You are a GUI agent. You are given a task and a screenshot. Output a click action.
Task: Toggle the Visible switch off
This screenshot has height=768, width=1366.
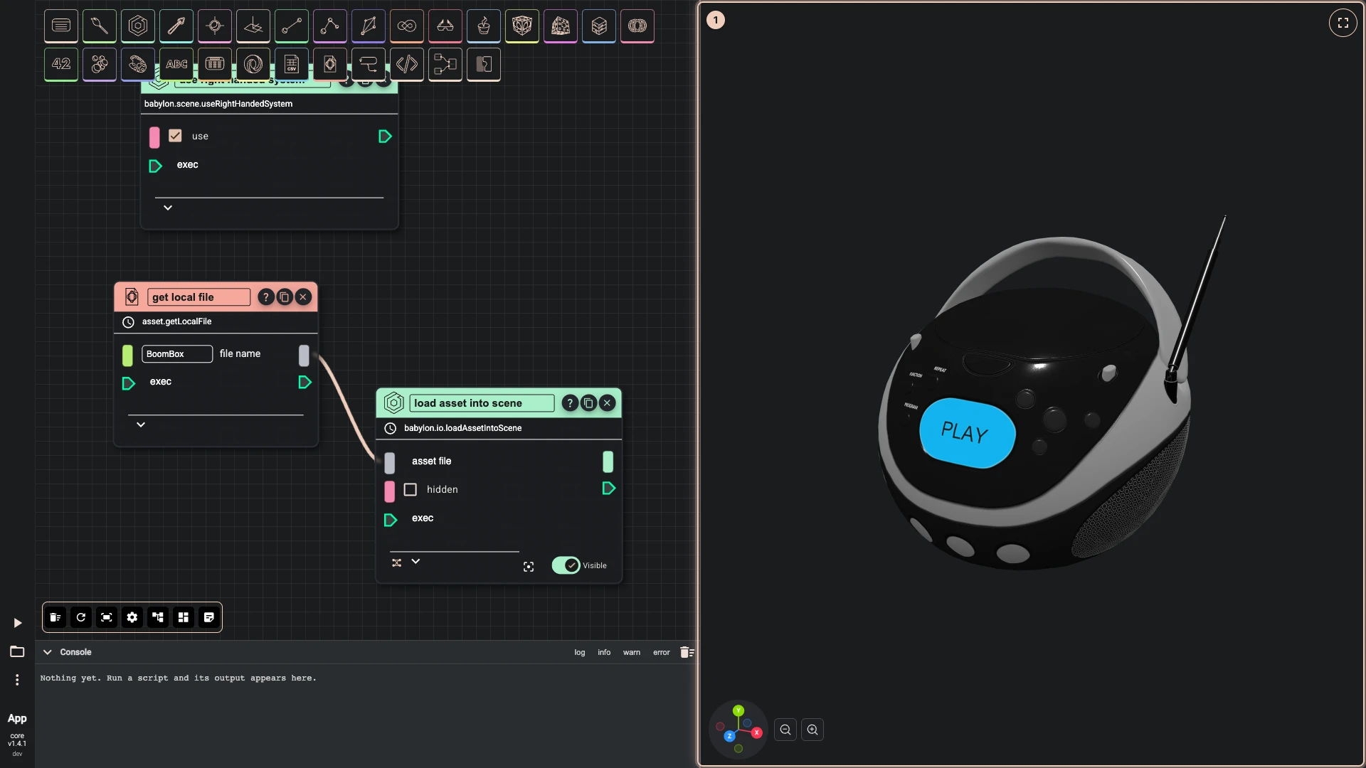point(566,565)
